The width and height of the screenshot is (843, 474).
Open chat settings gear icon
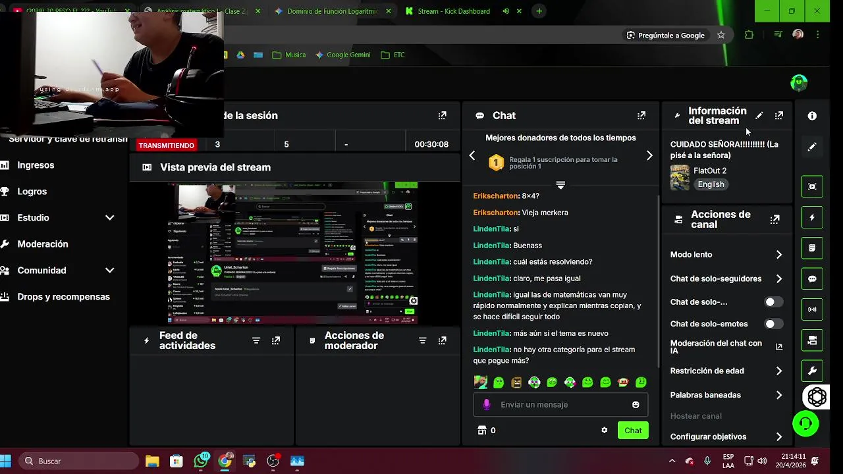pos(605,431)
